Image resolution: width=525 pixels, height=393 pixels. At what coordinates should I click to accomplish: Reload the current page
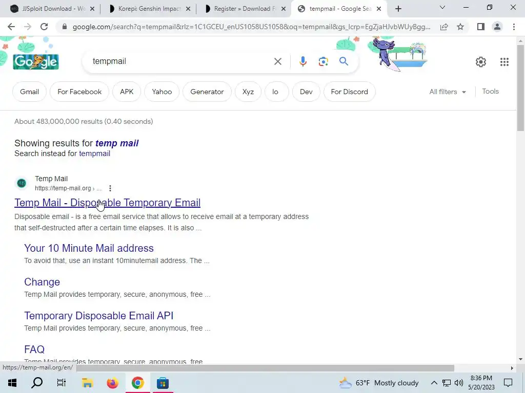pos(44,27)
